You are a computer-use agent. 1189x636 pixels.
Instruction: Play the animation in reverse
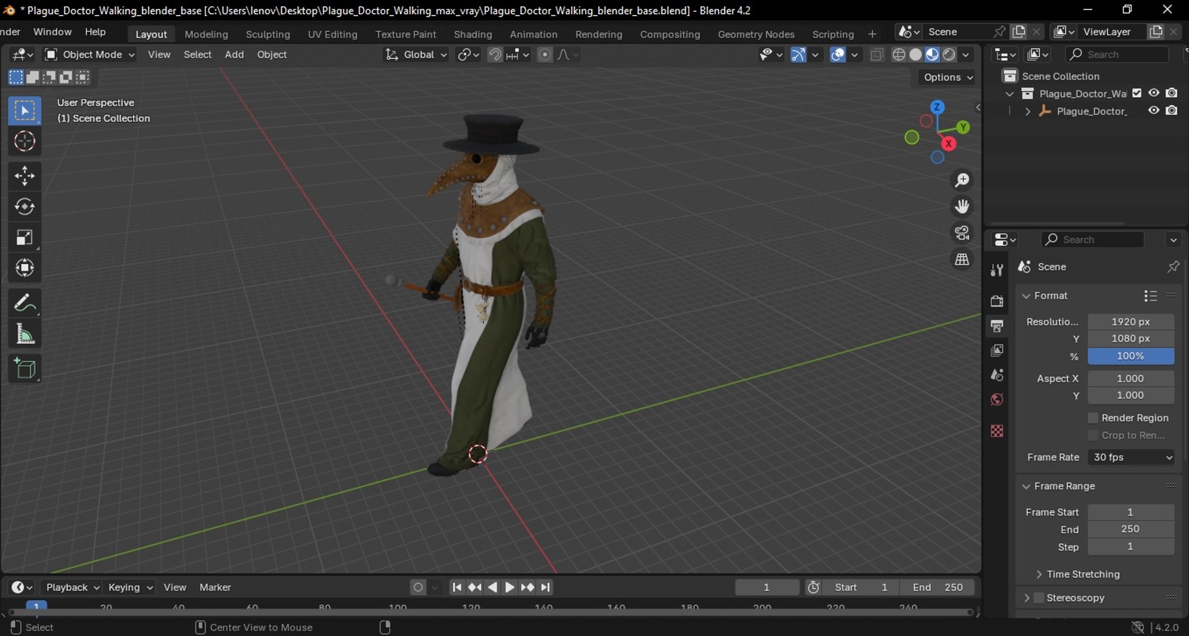[x=492, y=587]
